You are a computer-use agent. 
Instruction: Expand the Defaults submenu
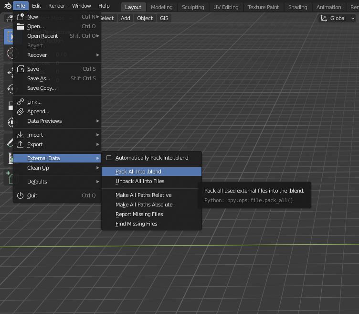tap(57, 182)
